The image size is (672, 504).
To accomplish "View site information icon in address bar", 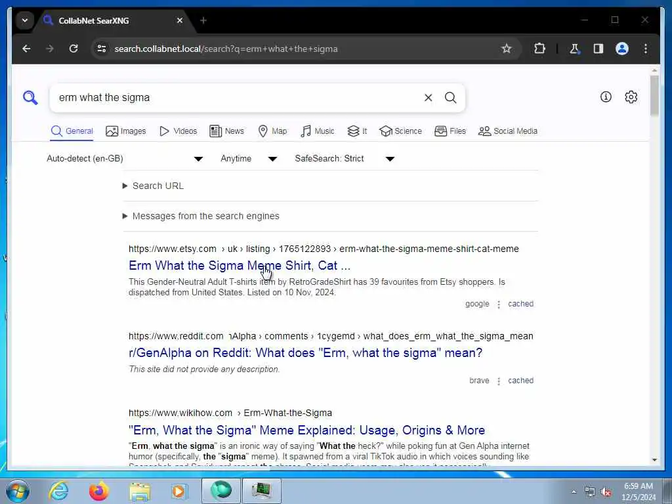I will [102, 49].
